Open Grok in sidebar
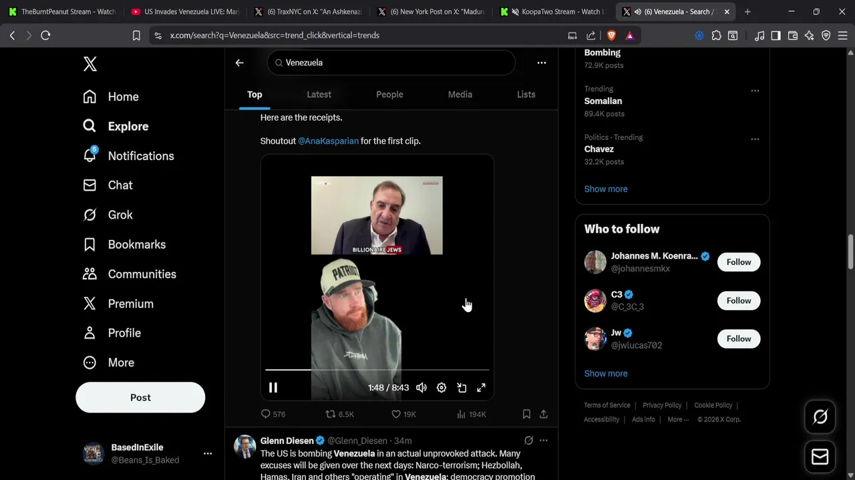Viewport: 855px width, 480px height. point(108,215)
